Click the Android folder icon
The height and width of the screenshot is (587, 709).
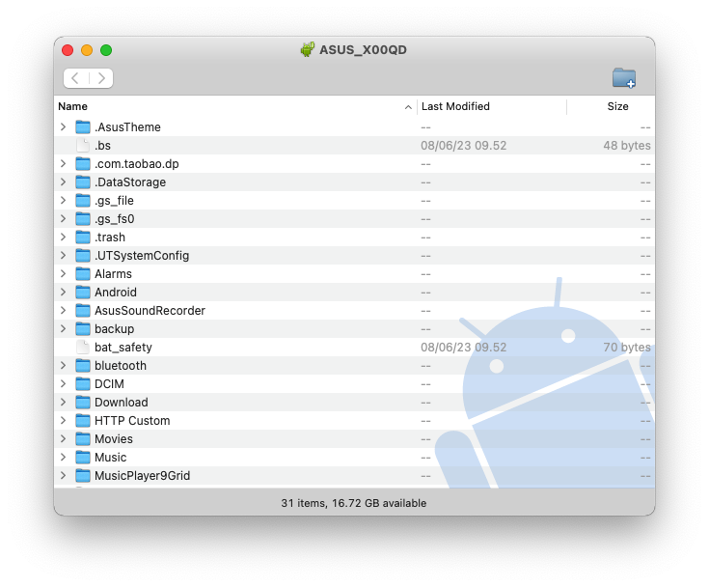(x=83, y=293)
